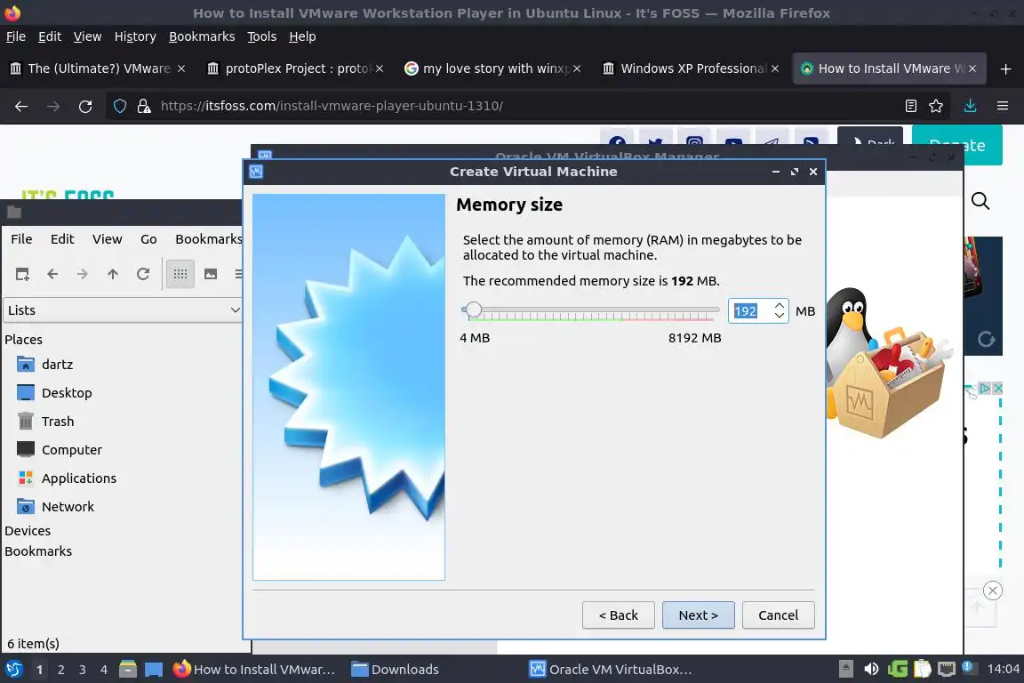Switch file manager to thumbnail view
1024x683 pixels.
(211, 274)
